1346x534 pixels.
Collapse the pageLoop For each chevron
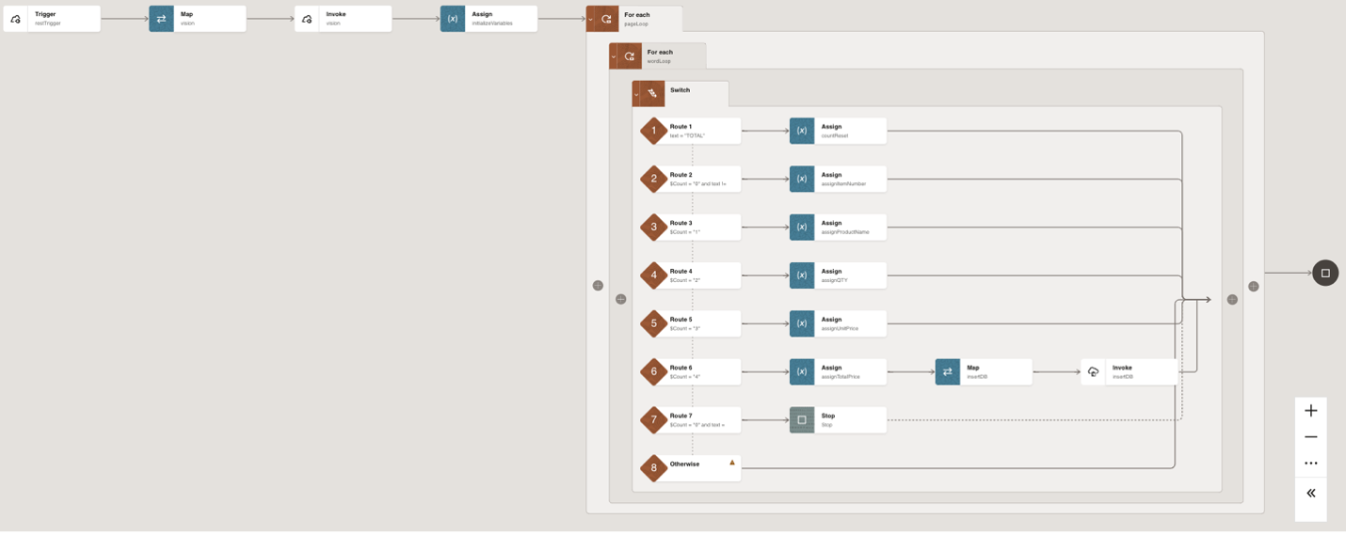590,19
